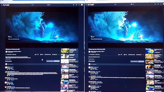
Task: Open the mostly white recommended thumbnail, HDR window
Action: 65,61
